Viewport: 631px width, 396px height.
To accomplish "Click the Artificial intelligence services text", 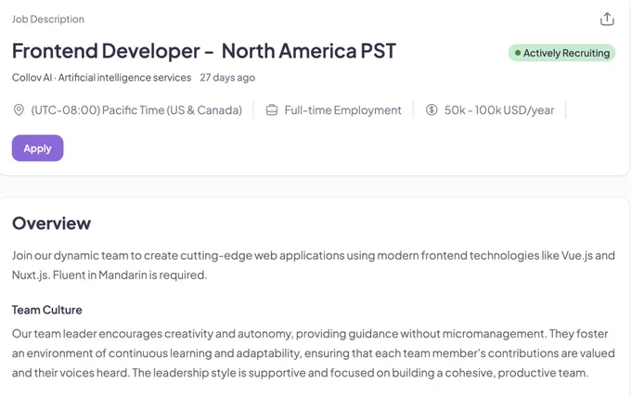I will coord(124,77).
